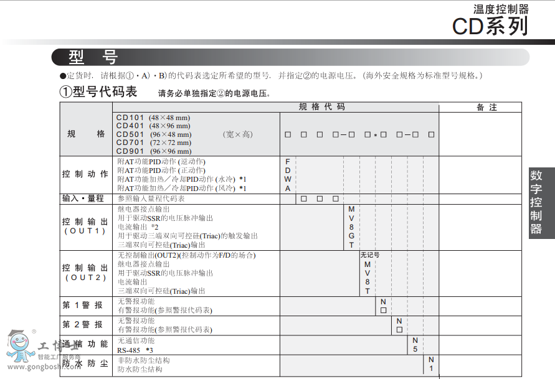This screenshot has height=379, width=555.
Task: Click the graduation cap on the mascot icon
Action: (16, 333)
